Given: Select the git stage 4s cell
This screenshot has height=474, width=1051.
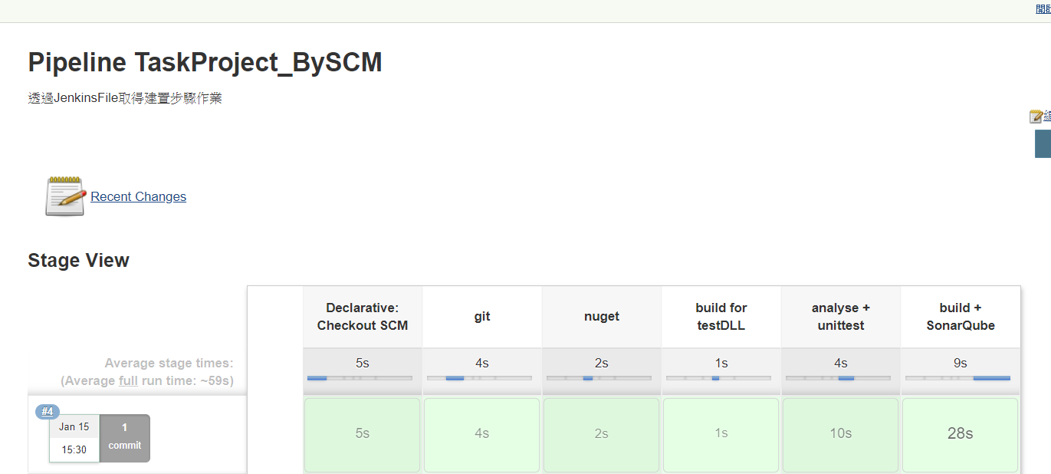Looking at the screenshot, I should pos(482,434).
